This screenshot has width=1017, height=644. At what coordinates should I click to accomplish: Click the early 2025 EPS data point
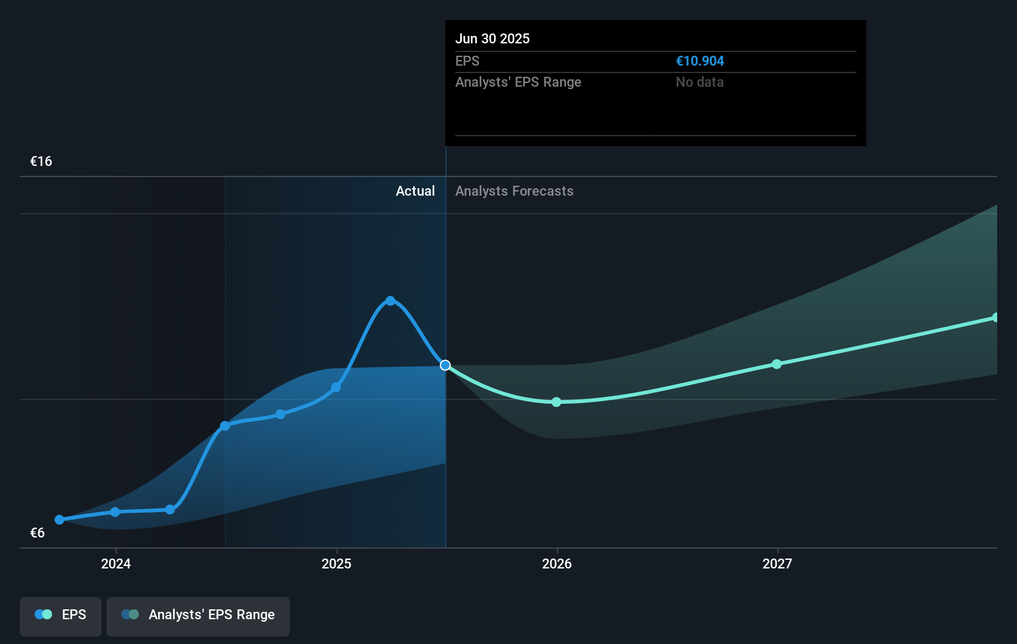[336, 388]
